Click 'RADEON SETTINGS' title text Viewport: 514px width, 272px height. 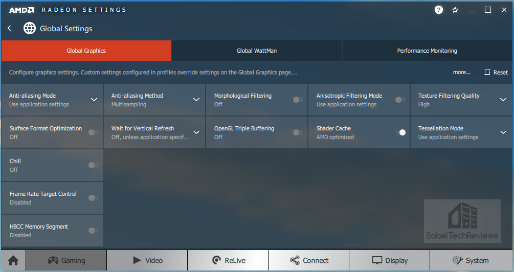84,10
